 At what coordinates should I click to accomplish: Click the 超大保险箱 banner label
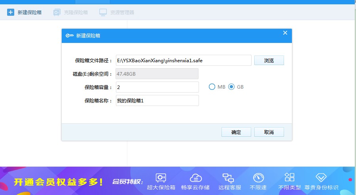(x=161, y=188)
